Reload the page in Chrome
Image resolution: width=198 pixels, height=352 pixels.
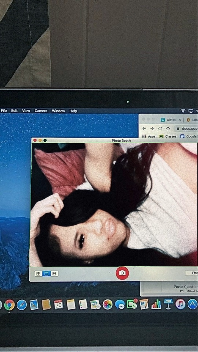tap(160, 129)
